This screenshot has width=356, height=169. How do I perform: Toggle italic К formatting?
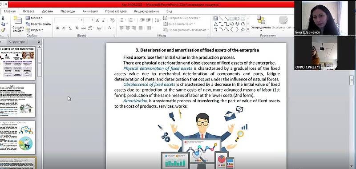[x=64, y=28]
